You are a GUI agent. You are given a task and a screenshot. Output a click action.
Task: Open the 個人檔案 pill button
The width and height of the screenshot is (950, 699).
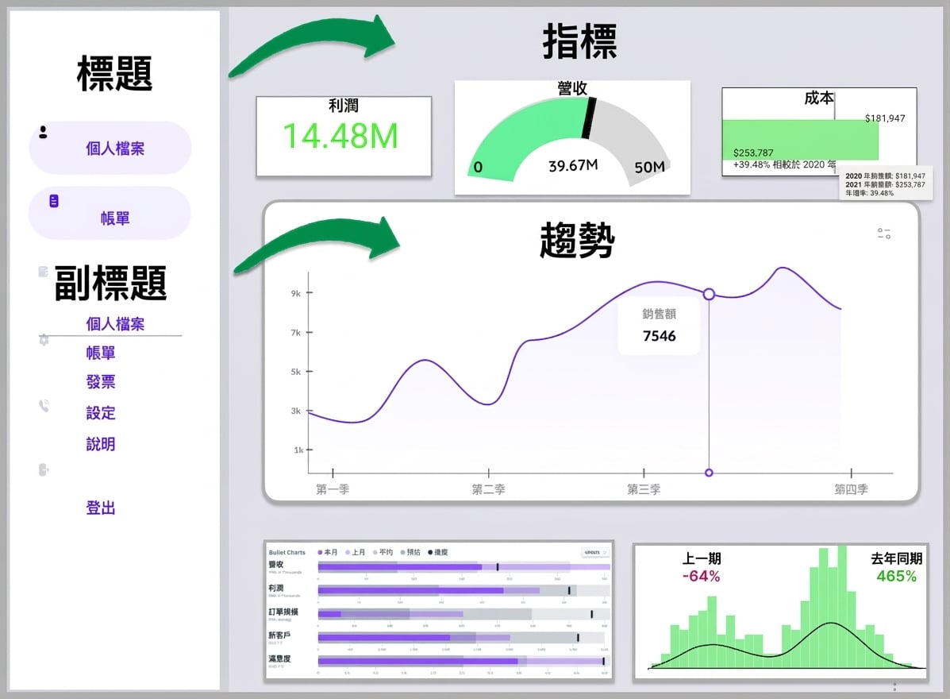(110, 148)
